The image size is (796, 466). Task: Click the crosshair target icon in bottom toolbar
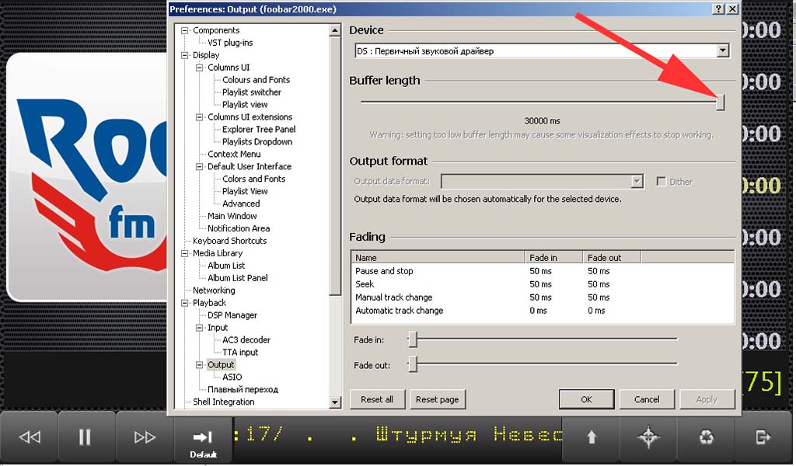648,438
